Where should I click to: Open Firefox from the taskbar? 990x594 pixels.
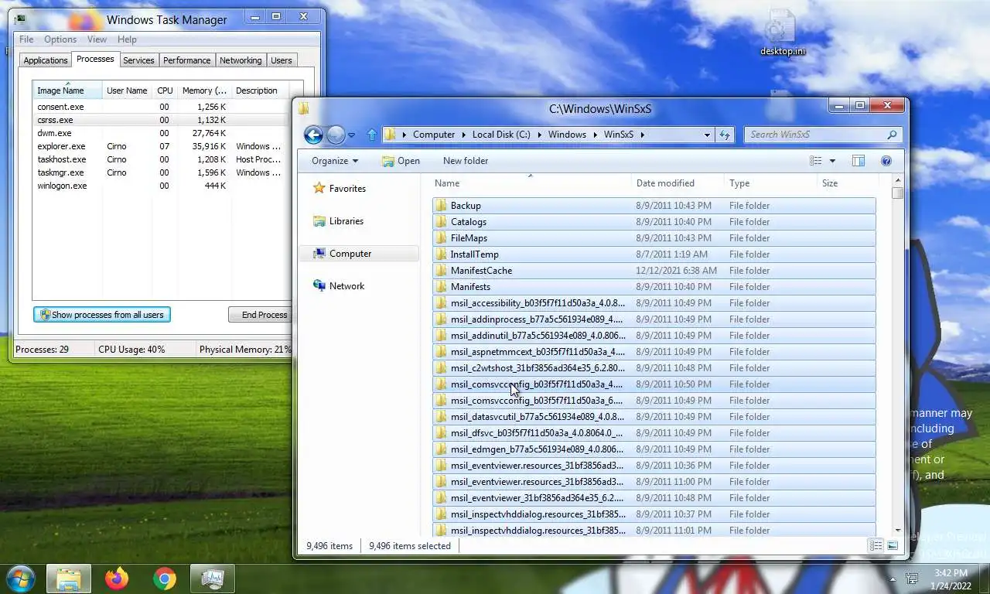click(x=117, y=578)
